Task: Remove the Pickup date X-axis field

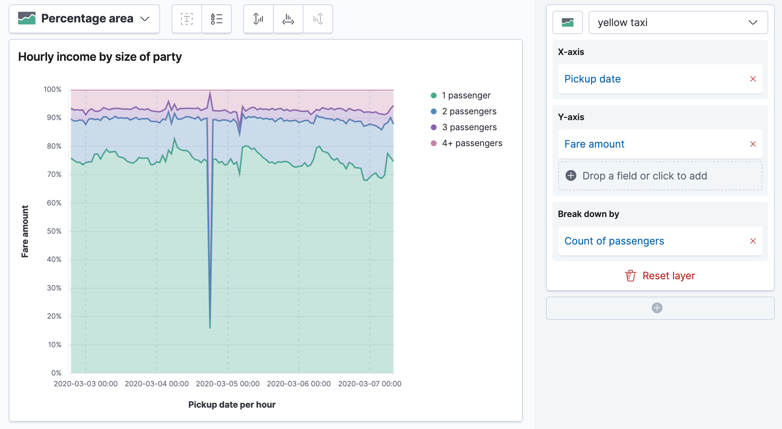Action: [x=753, y=79]
